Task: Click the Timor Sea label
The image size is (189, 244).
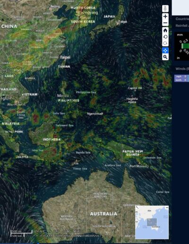Action: pos(80,169)
